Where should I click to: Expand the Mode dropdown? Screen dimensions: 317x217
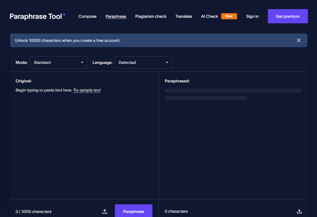coord(59,62)
